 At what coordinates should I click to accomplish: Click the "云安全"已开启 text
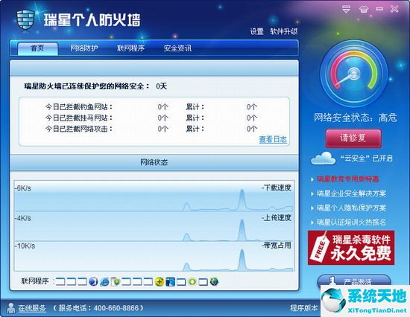[x=366, y=158]
